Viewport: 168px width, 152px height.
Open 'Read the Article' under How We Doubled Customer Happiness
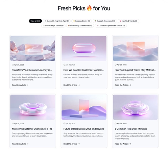72,85
